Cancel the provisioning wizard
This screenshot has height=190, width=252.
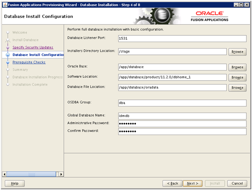point(237,184)
